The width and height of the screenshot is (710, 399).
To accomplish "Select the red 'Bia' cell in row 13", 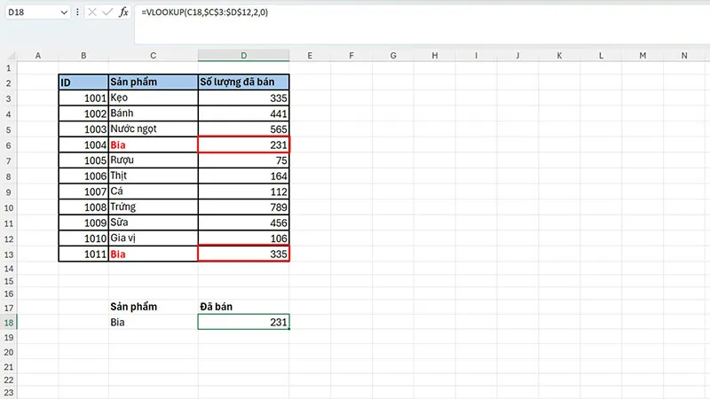I will click(x=153, y=254).
